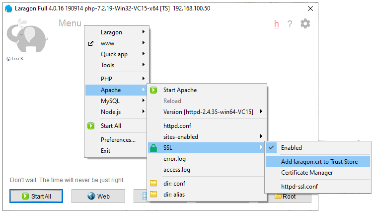Close the Laragon window
372x213 pixels.
click(x=310, y=8)
